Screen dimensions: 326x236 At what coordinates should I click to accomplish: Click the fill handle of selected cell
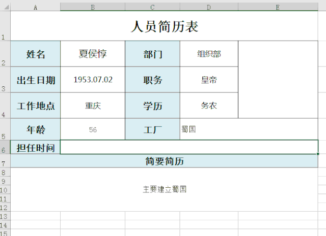tap(318, 154)
